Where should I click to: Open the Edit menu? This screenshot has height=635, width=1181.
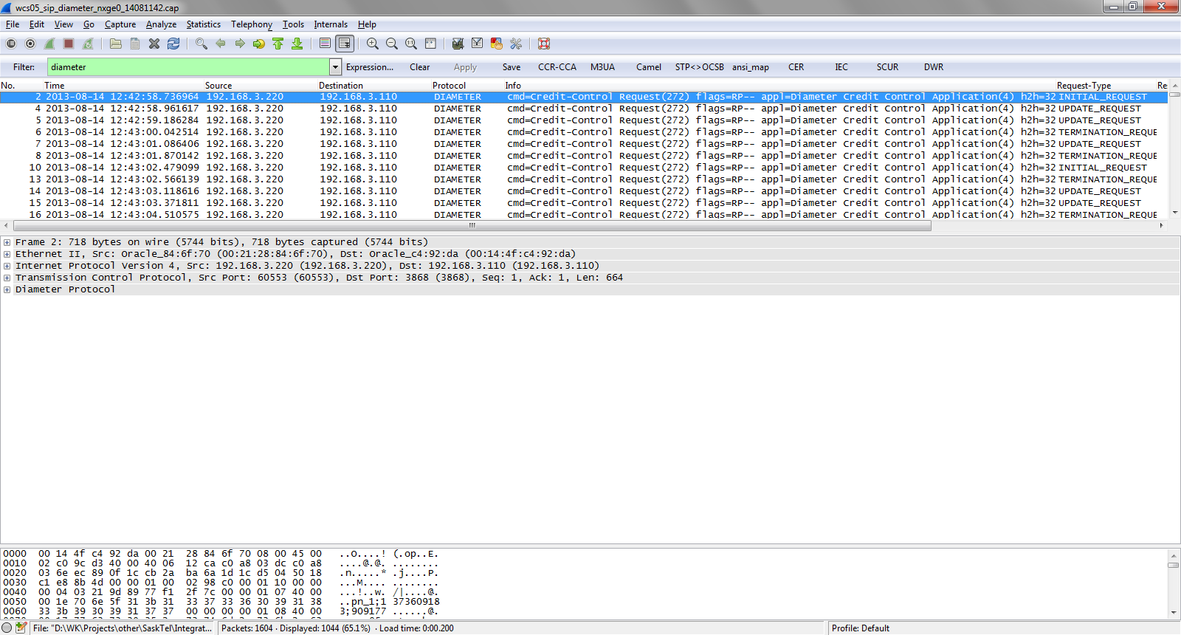tap(37, 24)
